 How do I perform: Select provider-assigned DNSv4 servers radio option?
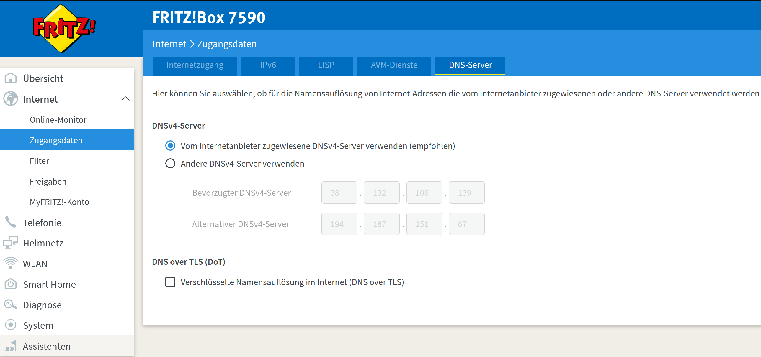click(x=170, y=146)
